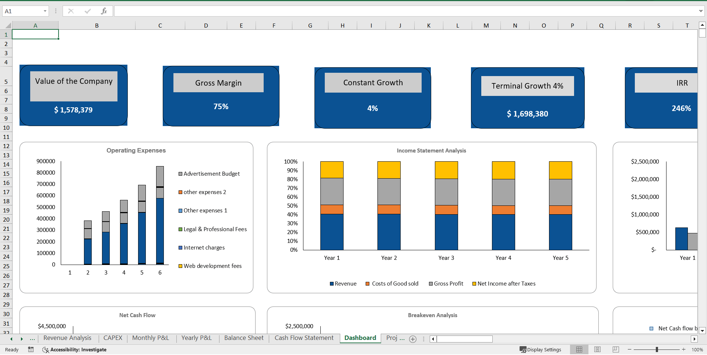Open Display Settings from the status bar

[x=540, y=349]
